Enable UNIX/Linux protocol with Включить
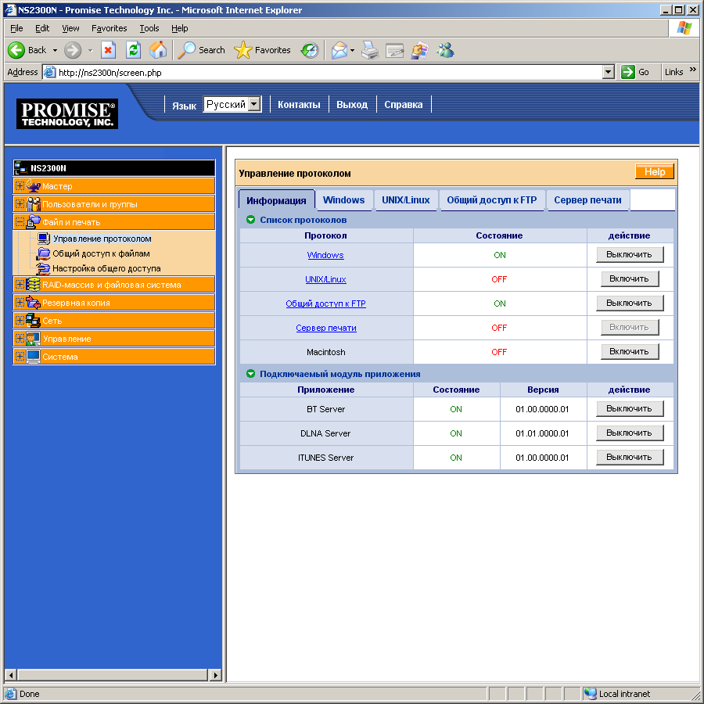Viewport: 704px width, 704px height. pos(630,278)
